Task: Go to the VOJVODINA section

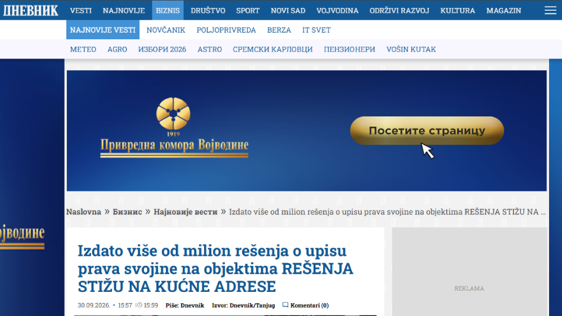Action: click(x=337, y=10)
